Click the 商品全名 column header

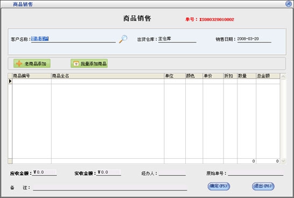pyautogui.click(x=108, y=76)
